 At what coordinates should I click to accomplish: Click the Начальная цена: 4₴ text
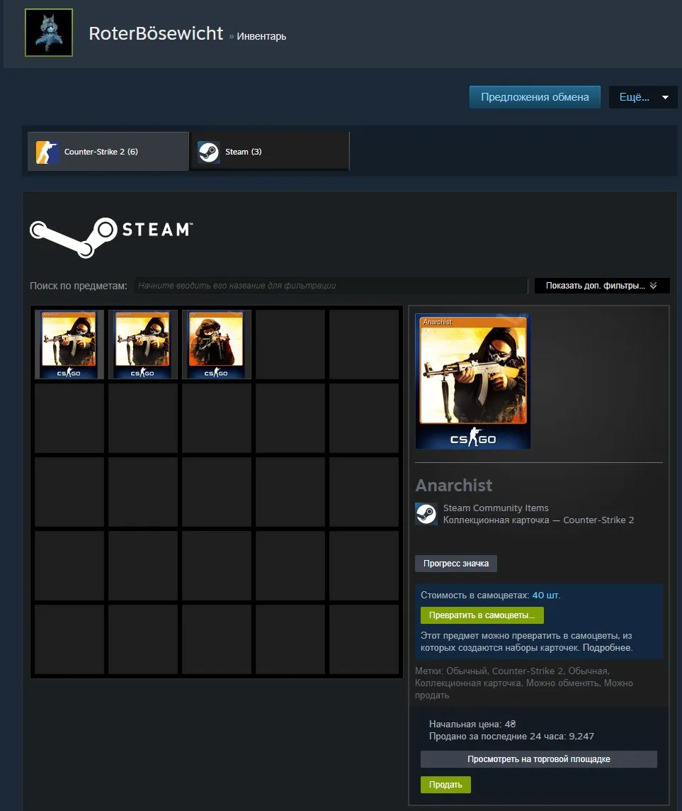(472, 724)
